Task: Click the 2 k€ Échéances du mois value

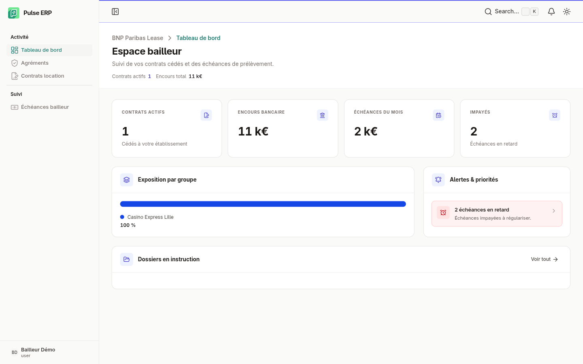Action: (366, 131)
